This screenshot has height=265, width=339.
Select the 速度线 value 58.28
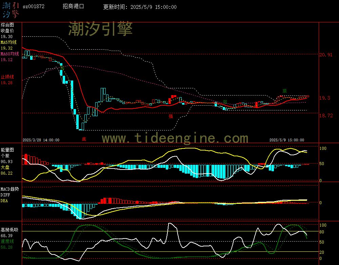(x=7, y=247)
